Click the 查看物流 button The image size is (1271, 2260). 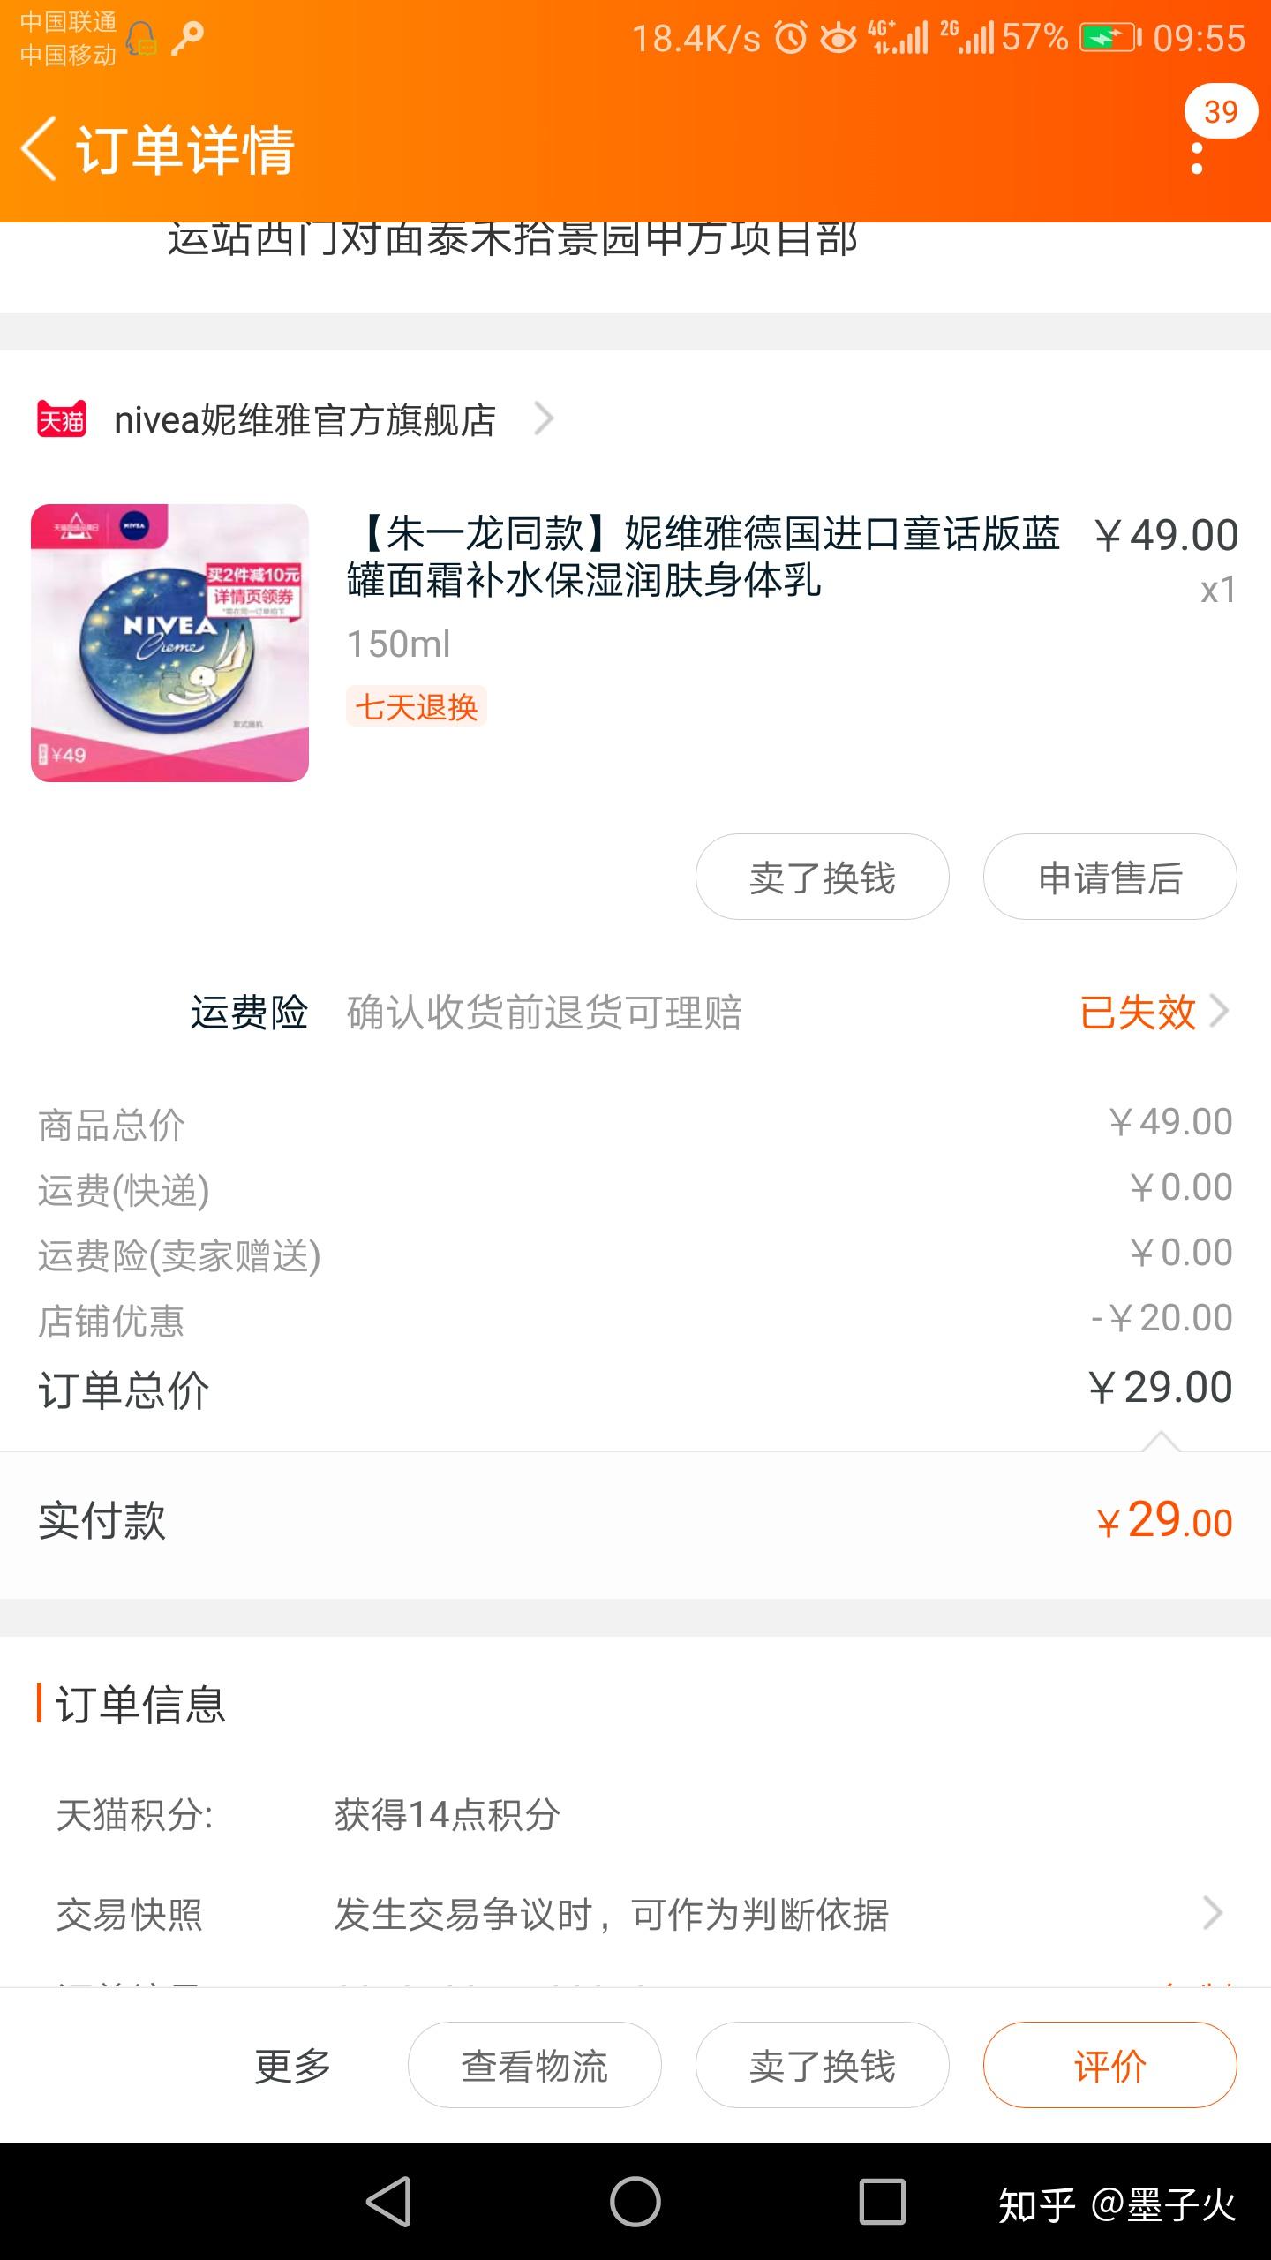pos(535,2066)
